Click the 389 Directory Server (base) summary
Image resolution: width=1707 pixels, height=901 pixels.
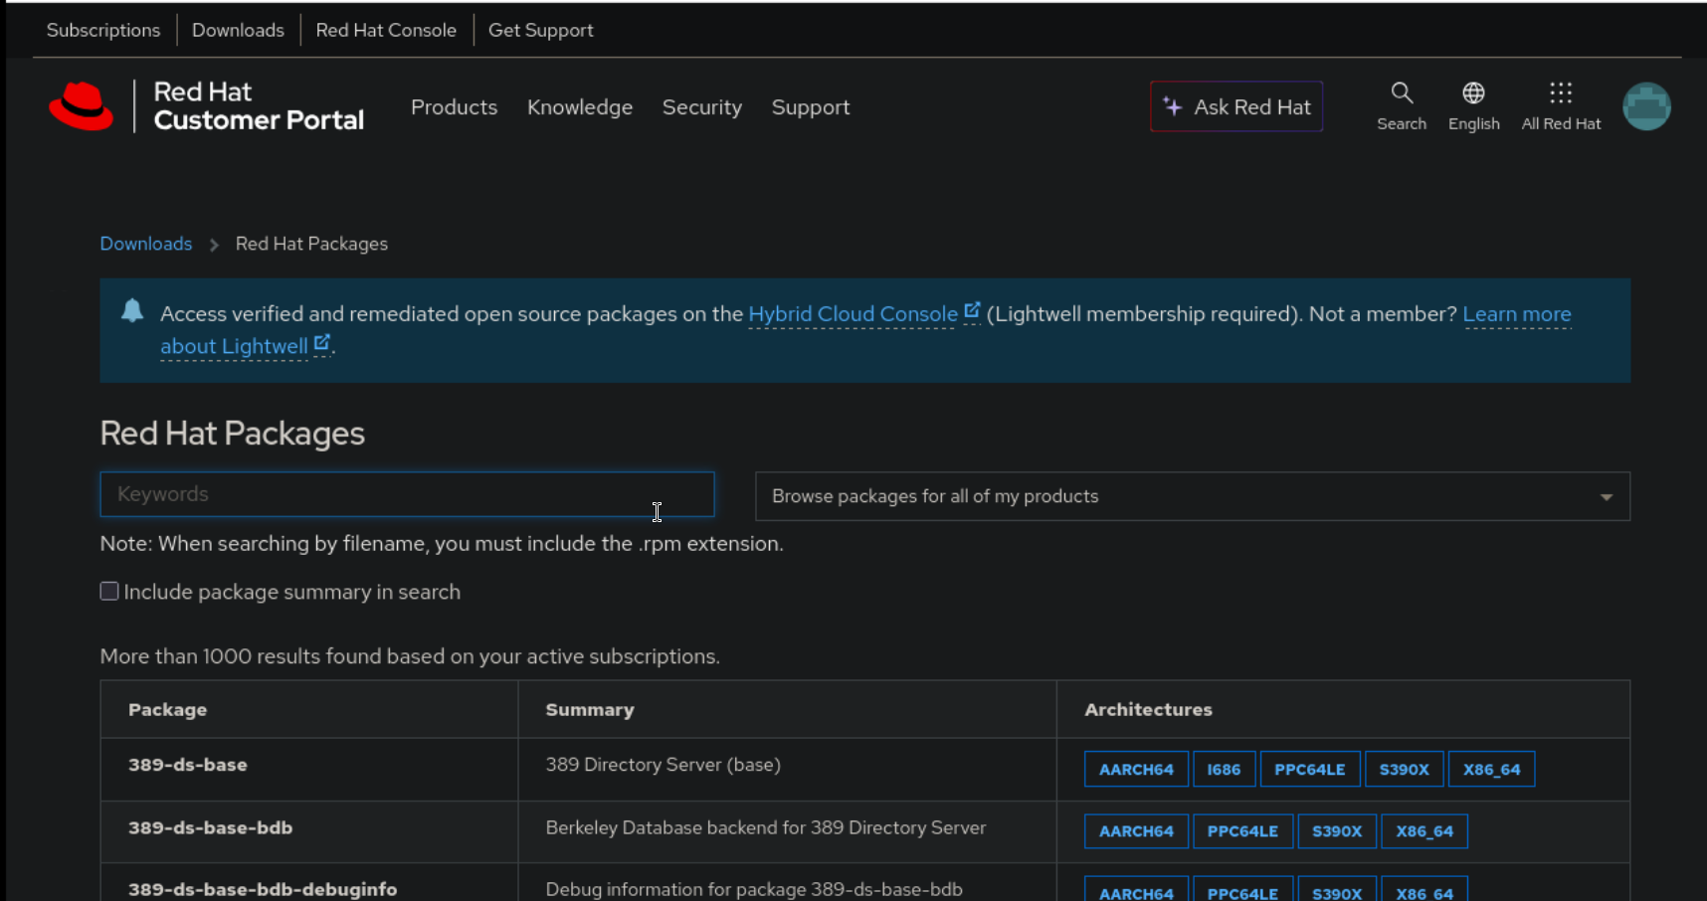[664, 765]
